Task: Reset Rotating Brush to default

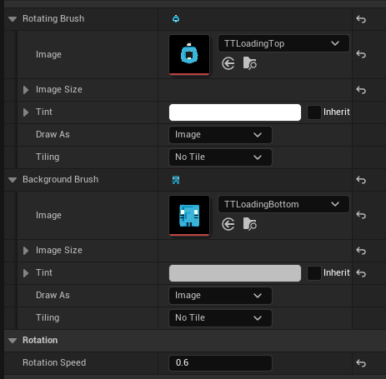Action: (361, 19)
